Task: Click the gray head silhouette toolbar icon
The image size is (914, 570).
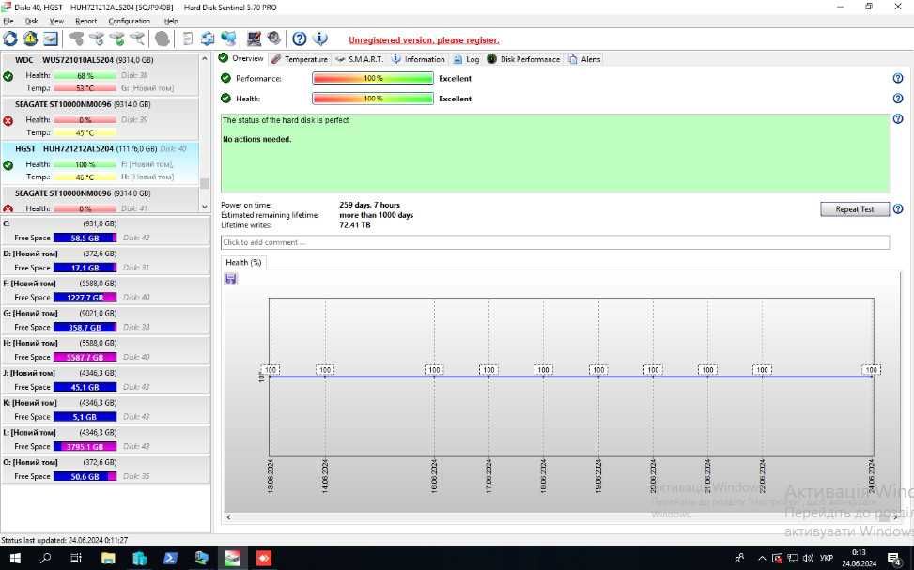Action: 163,39
